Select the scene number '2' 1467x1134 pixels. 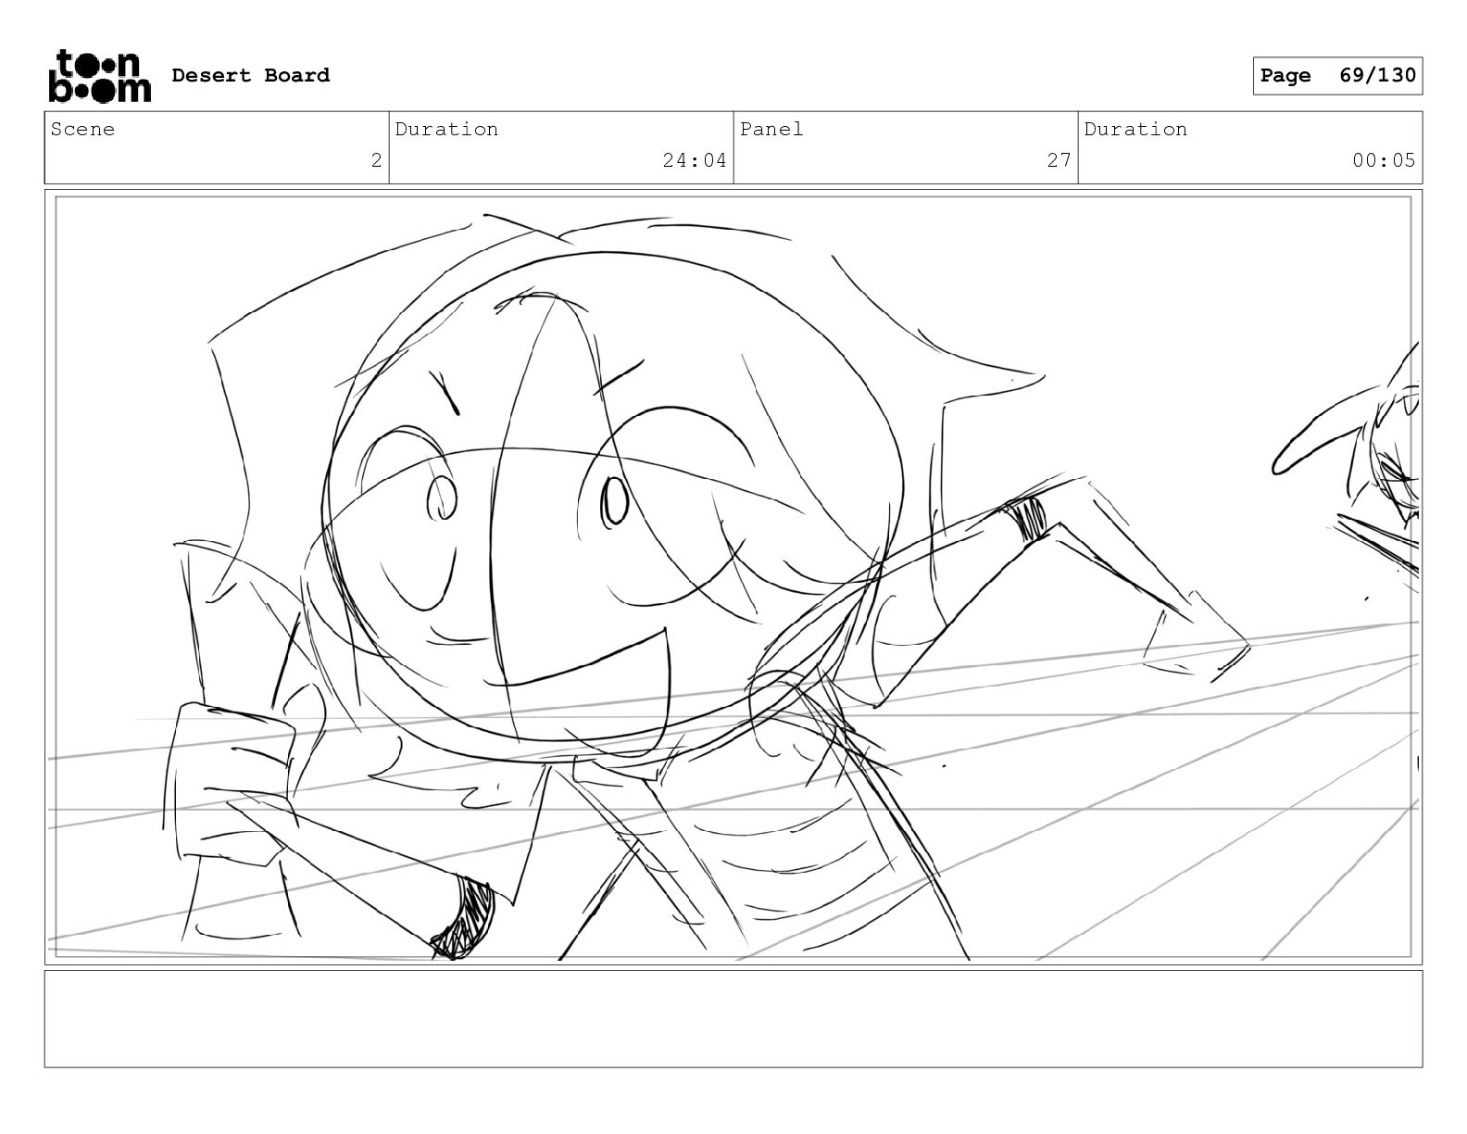(376, 160)
